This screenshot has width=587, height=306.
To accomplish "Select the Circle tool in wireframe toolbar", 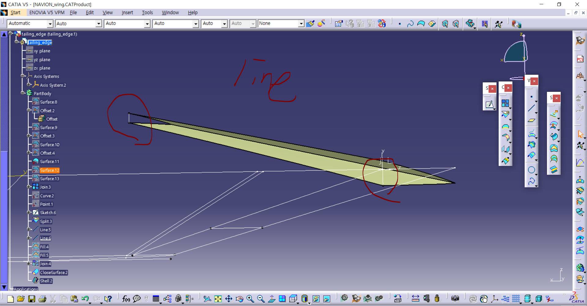I will 531,170.
